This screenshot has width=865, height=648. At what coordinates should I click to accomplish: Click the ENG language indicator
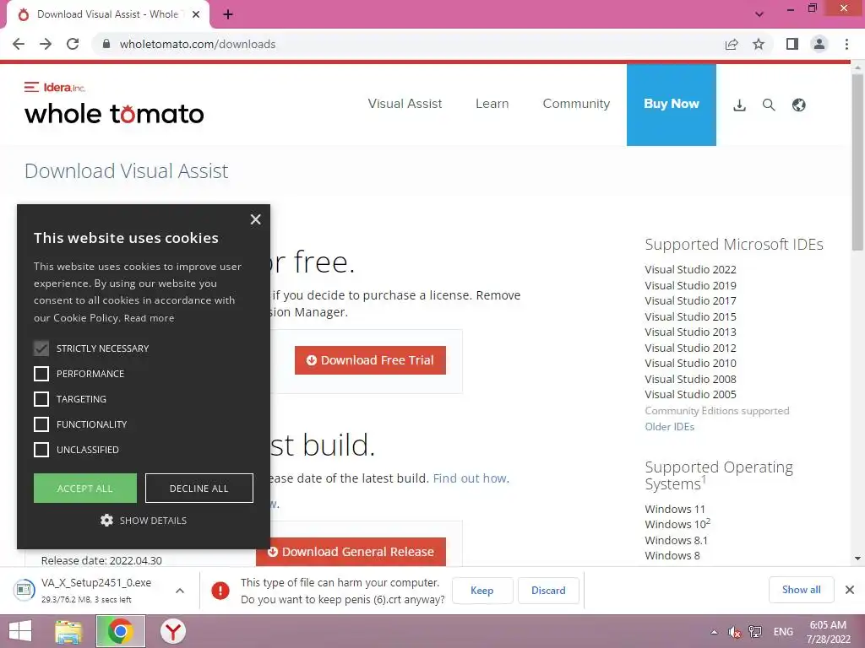(783, 632)
